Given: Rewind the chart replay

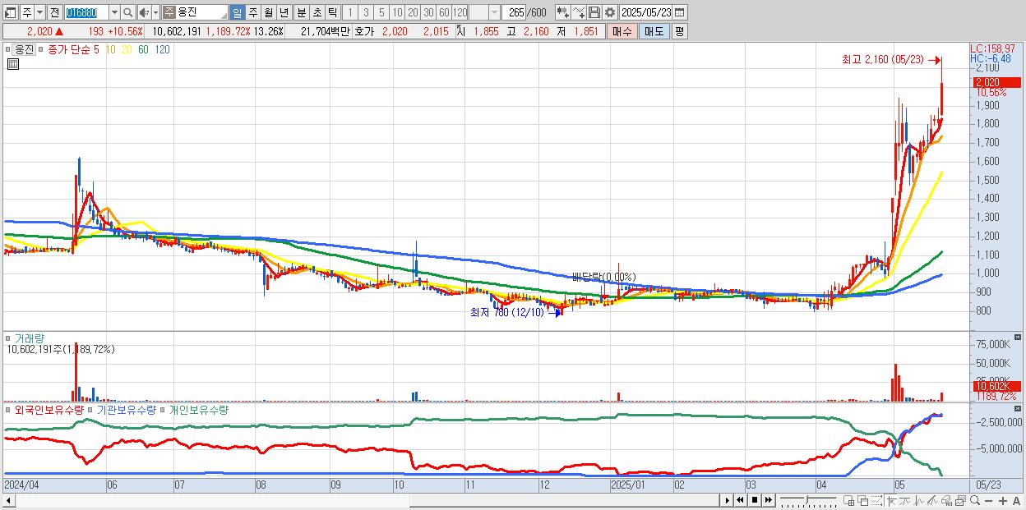Looking at the screenshot, I should (740, 500).
